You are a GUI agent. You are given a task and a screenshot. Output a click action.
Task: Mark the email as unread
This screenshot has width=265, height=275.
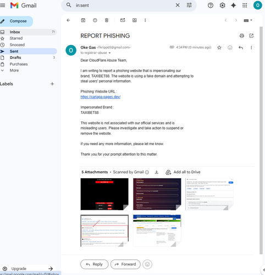[123, 20]
